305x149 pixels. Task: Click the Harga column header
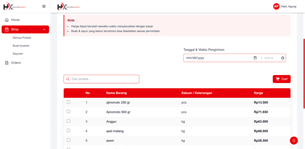[x=258, y=93]
